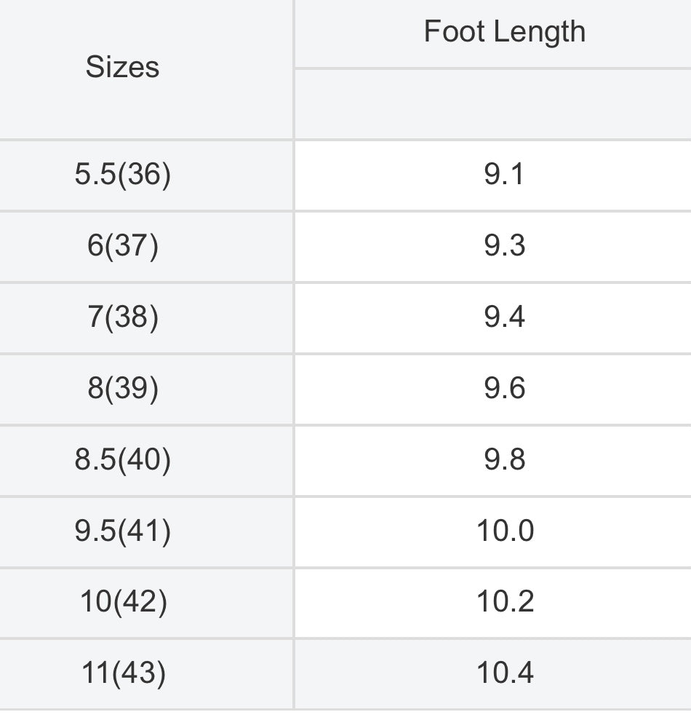
Task: Click the 9.4 foot length value
Action: coord(504,317)
